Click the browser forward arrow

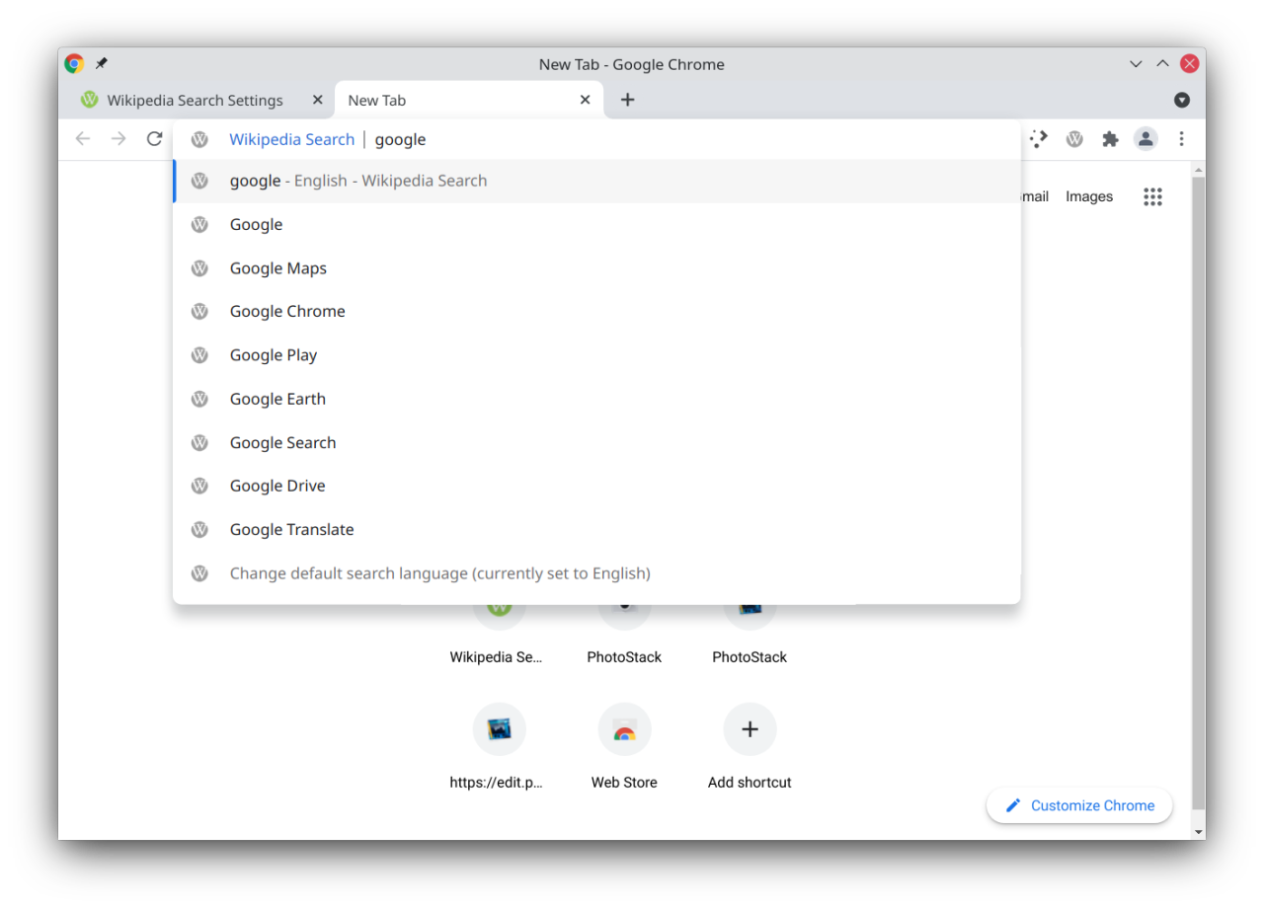tap(118, 139)
